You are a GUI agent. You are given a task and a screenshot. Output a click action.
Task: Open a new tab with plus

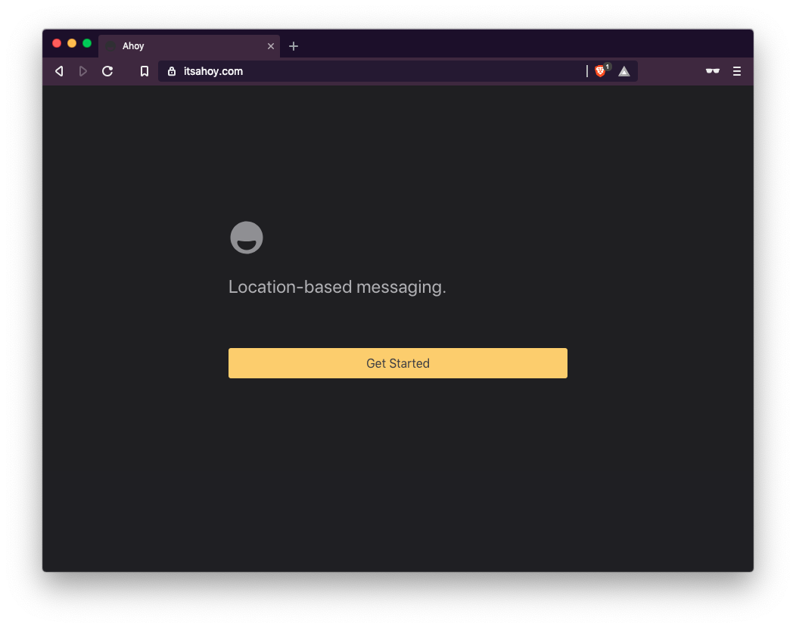[294, 46]
